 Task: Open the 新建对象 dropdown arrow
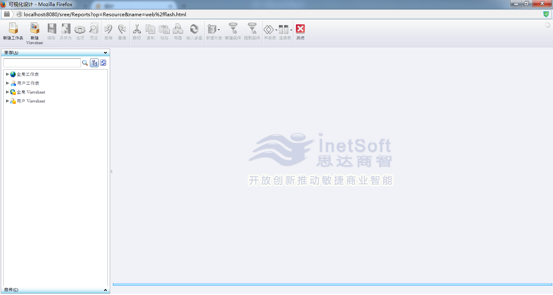[219, 30]
